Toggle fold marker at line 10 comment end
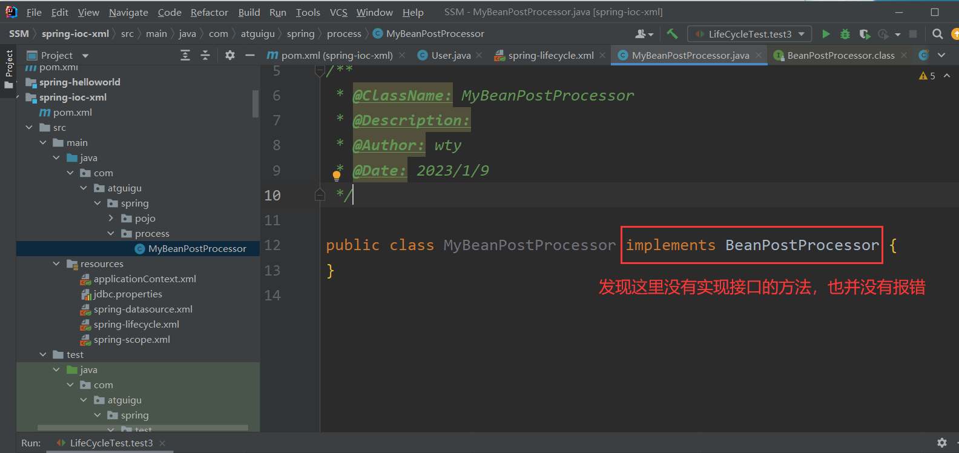The width and height of the screenshot is (959, 453). click(320, 195)
